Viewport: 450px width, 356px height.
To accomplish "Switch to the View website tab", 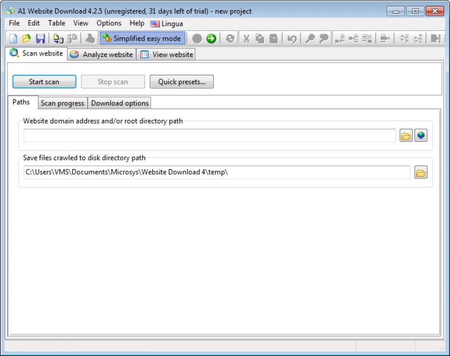I will (166, 54).
